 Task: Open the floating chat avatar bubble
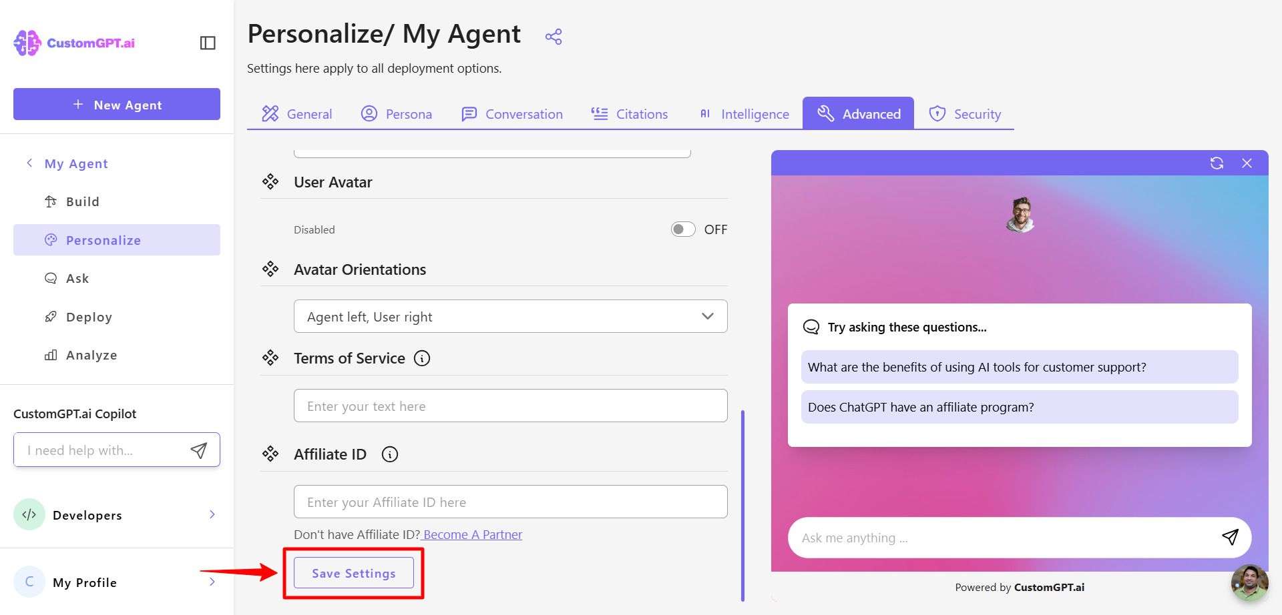click(x=1250, y=583)
